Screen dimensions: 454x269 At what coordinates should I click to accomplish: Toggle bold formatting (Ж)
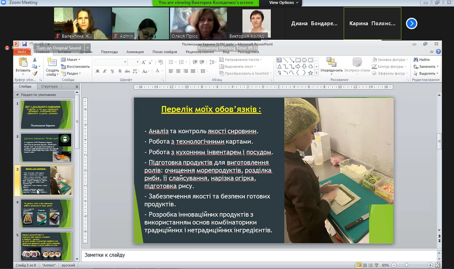pos(97,71)
